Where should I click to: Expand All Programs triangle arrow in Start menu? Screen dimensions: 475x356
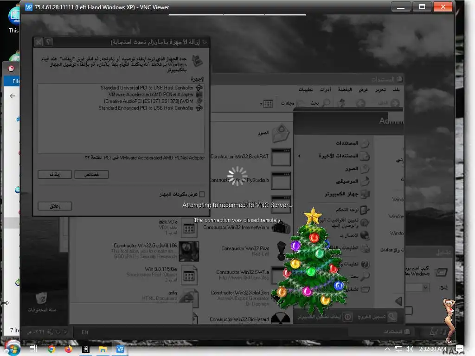click(x=398, y=301)
